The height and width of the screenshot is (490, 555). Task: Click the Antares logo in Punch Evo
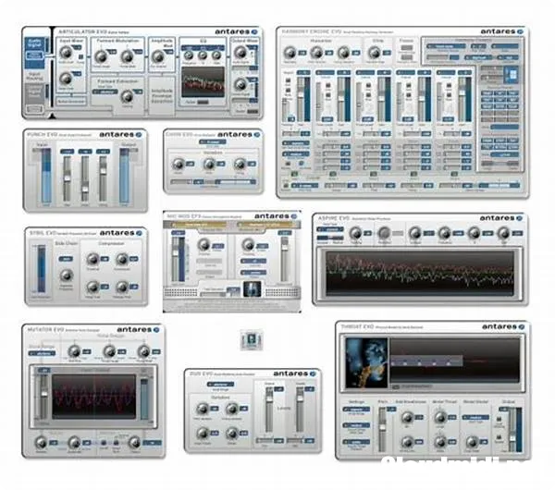tap(127, 134)
